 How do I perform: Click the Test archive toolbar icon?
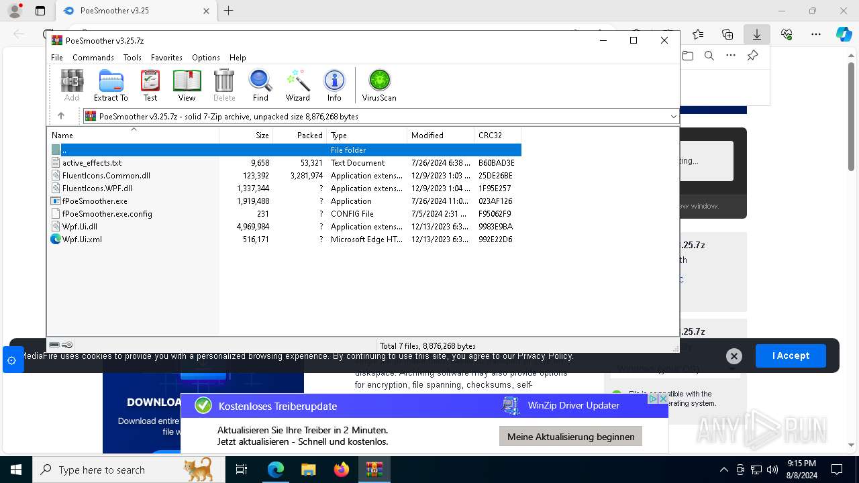click(x=150, y=85)
